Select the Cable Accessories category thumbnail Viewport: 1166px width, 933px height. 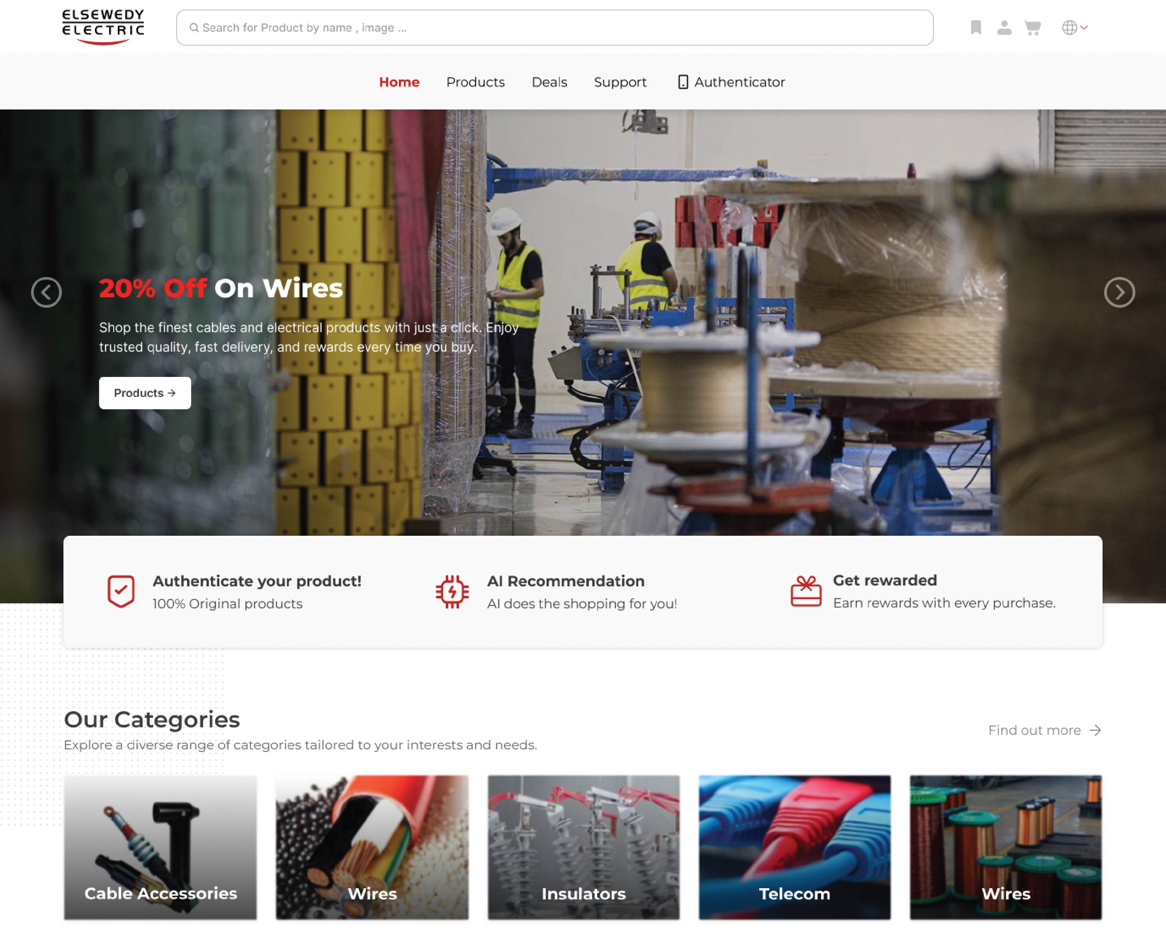click(160, 847)
